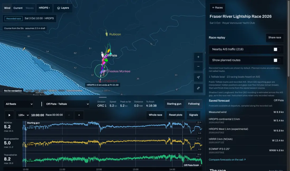Click the locate arrow map icon
This screenshot has width=290, height=171.
tap(198, 77)
